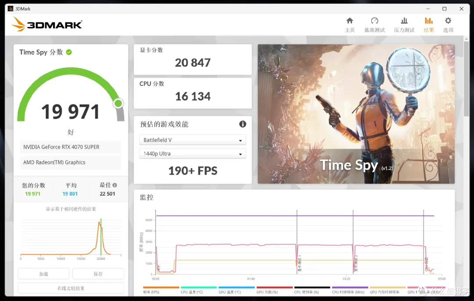Toggle the GPU 内存时钟频率 legend entry

(388, 290)
